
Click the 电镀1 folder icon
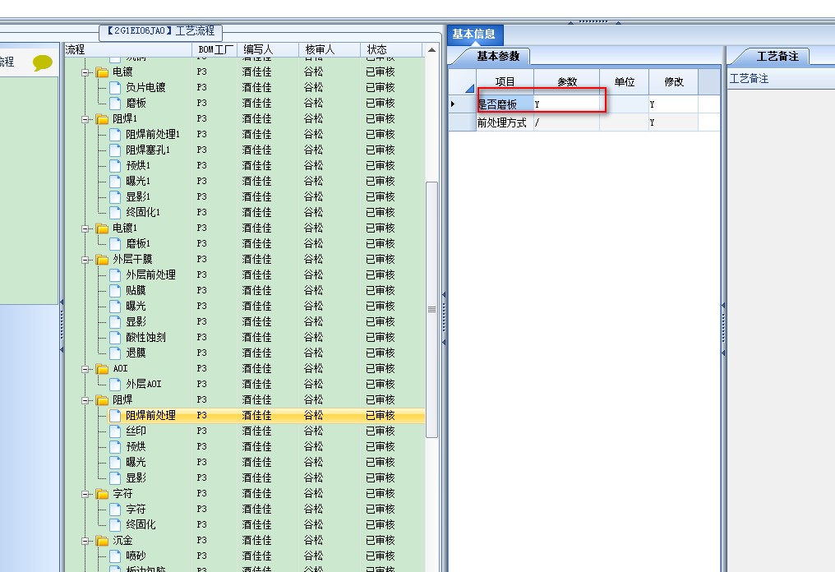coord(102,228)
